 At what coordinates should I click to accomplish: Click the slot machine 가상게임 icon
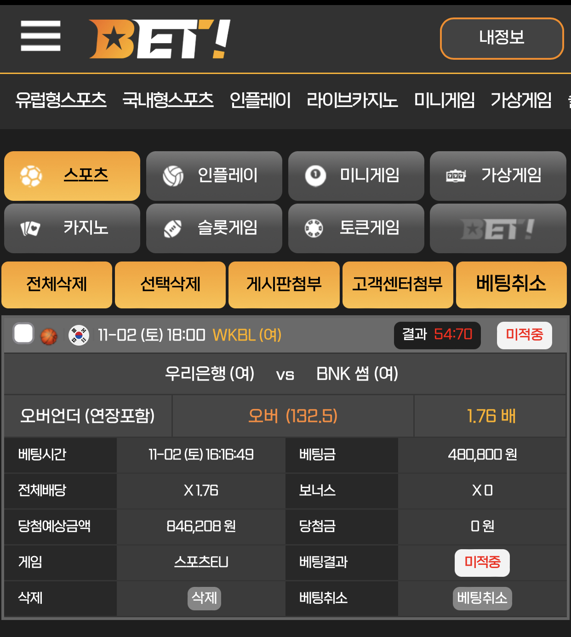pos(456,176)
